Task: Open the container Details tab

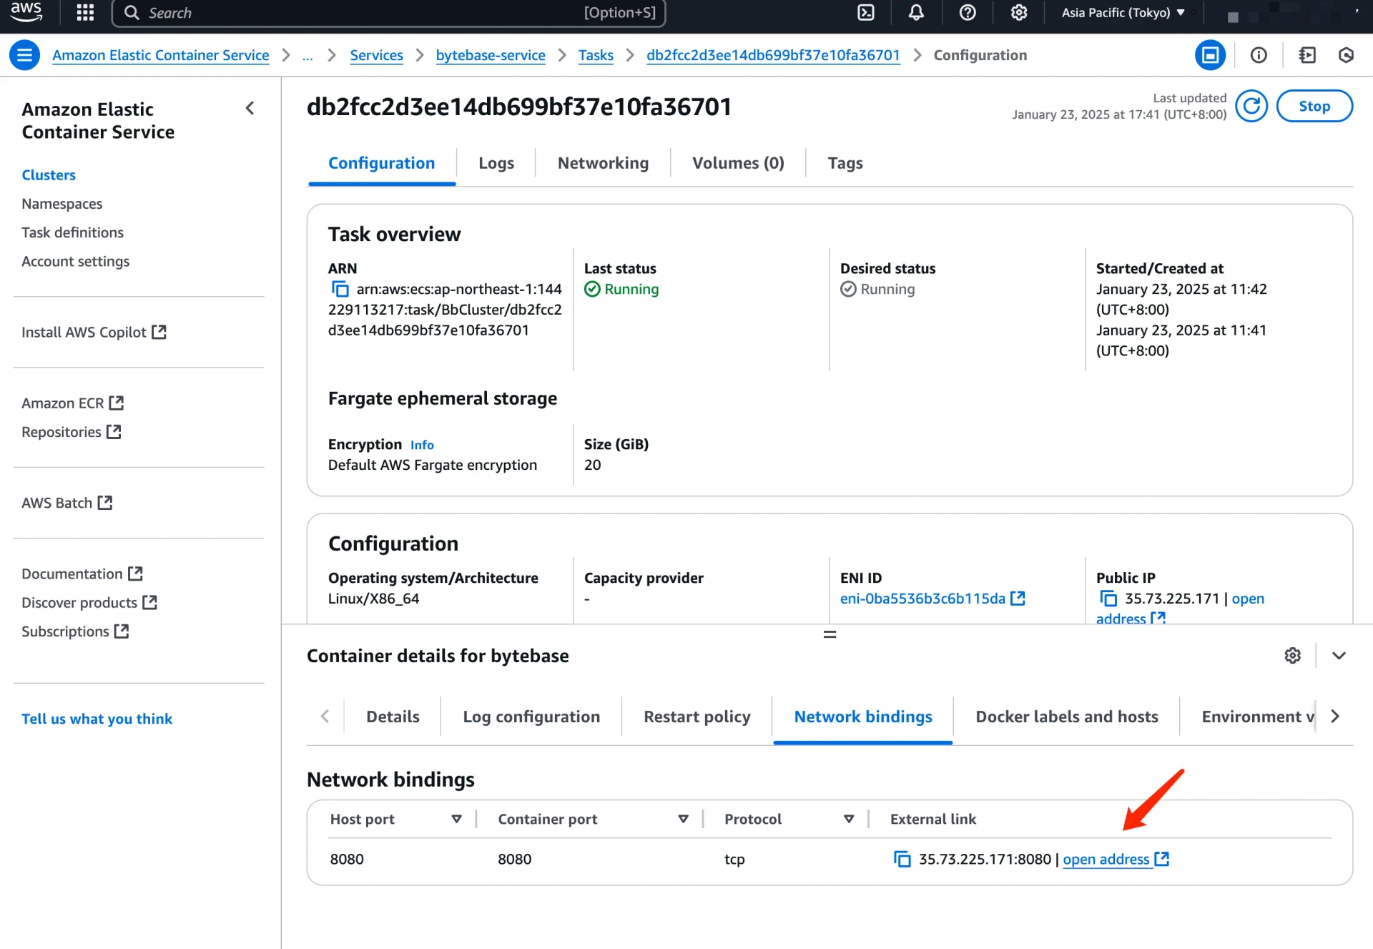Action: coord(393,717)
